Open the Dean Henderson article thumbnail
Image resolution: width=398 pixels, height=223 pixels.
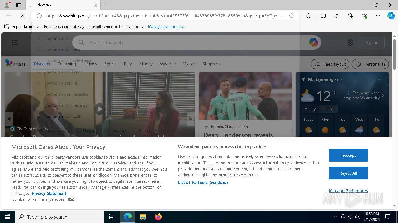click(x=245, y=96)
